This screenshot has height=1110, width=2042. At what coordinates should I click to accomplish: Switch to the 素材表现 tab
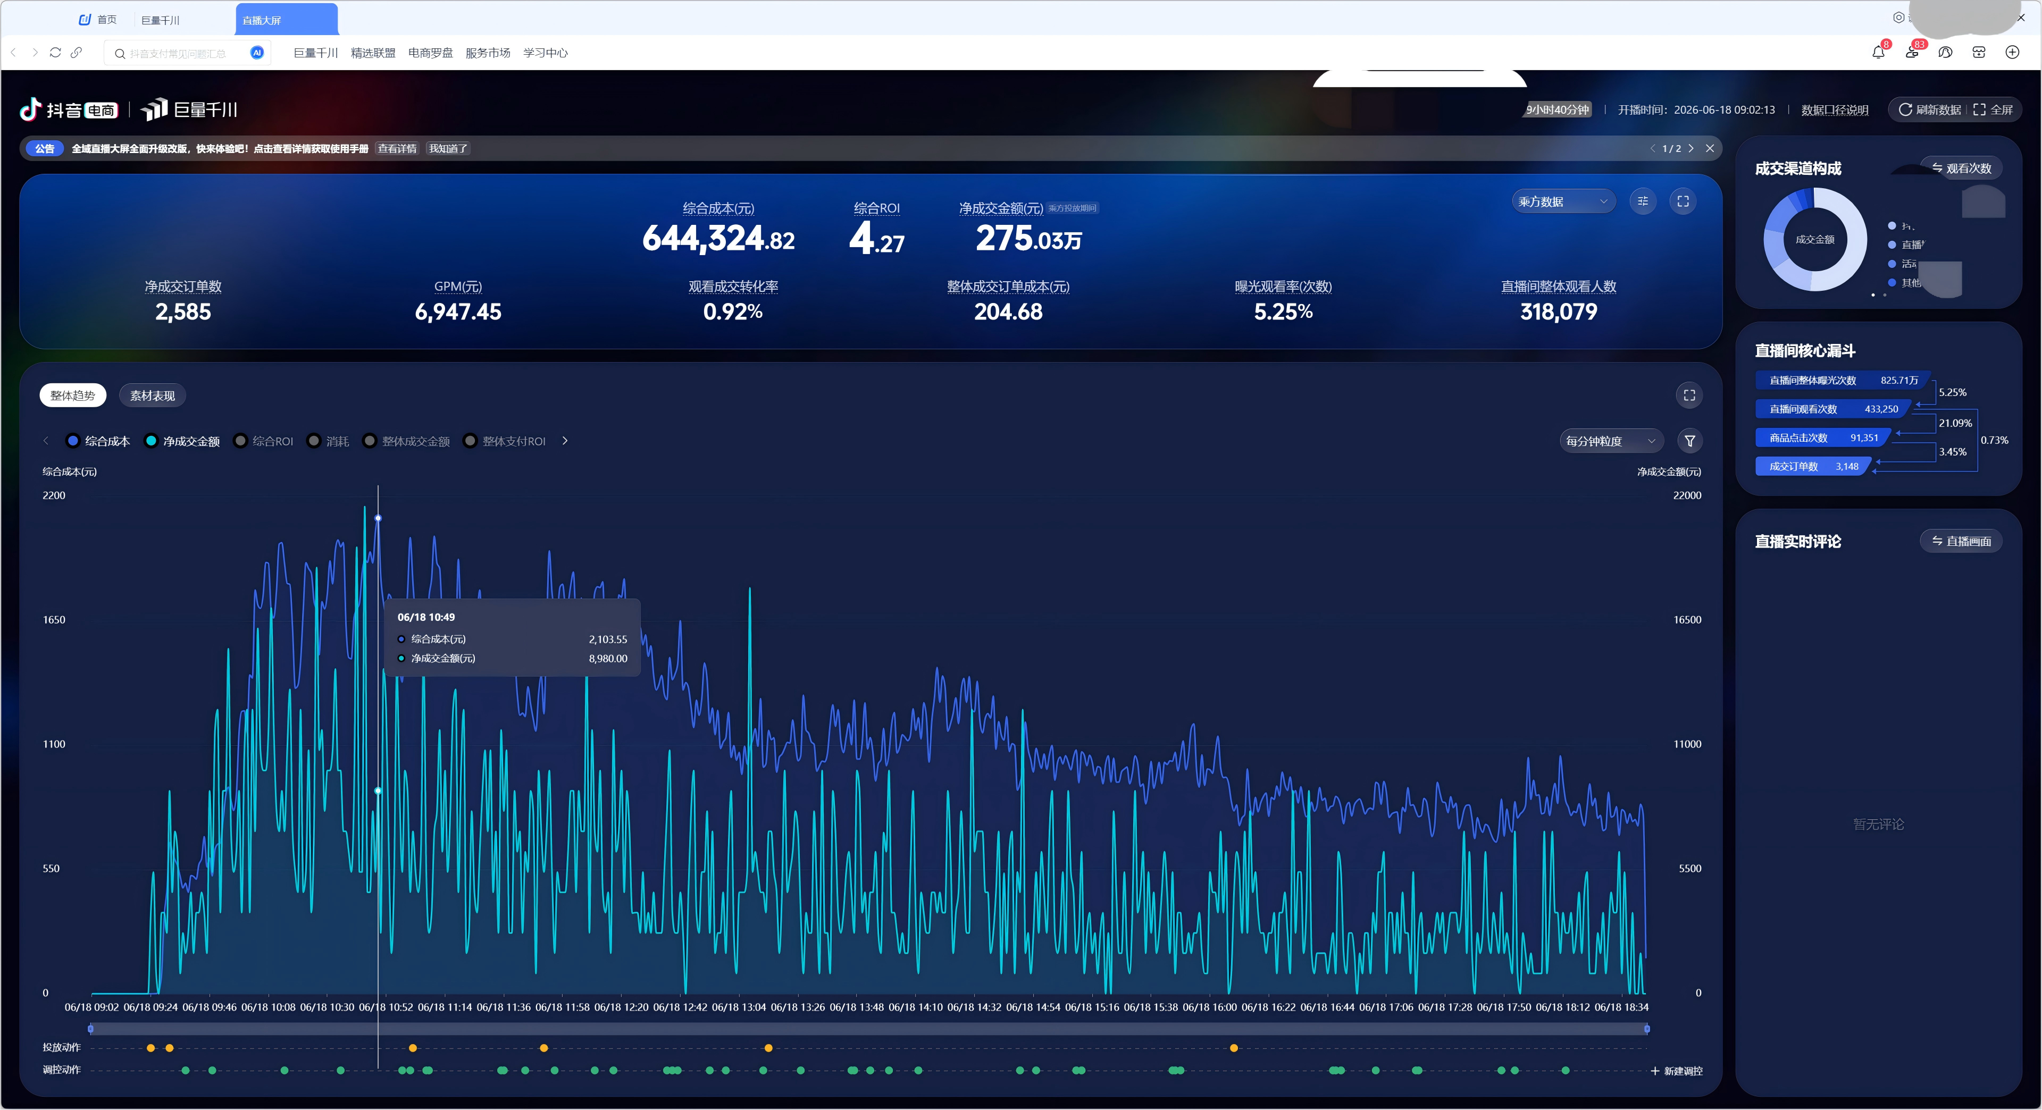(x=152, y=396)
